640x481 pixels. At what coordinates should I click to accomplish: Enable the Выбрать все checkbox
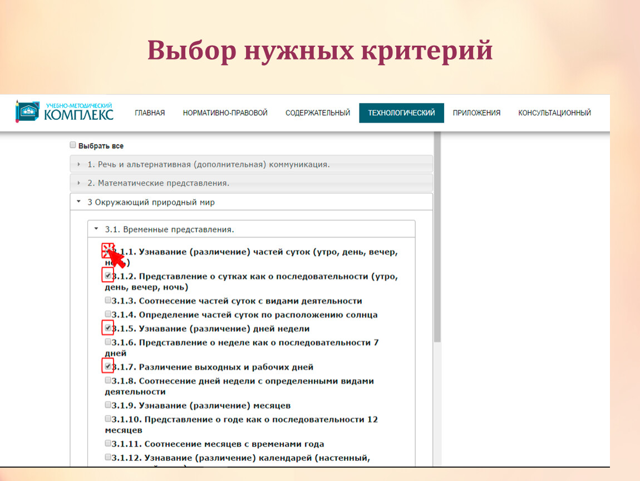point(73,145)
